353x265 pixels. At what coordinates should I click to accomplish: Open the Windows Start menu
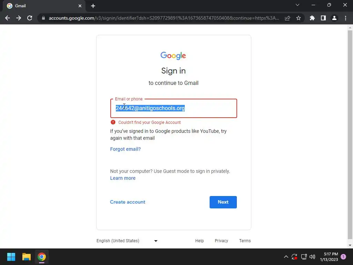click(11, 257)
